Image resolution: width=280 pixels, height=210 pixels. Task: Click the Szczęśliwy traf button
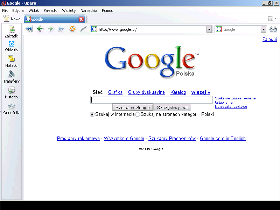tap(172, 107)
